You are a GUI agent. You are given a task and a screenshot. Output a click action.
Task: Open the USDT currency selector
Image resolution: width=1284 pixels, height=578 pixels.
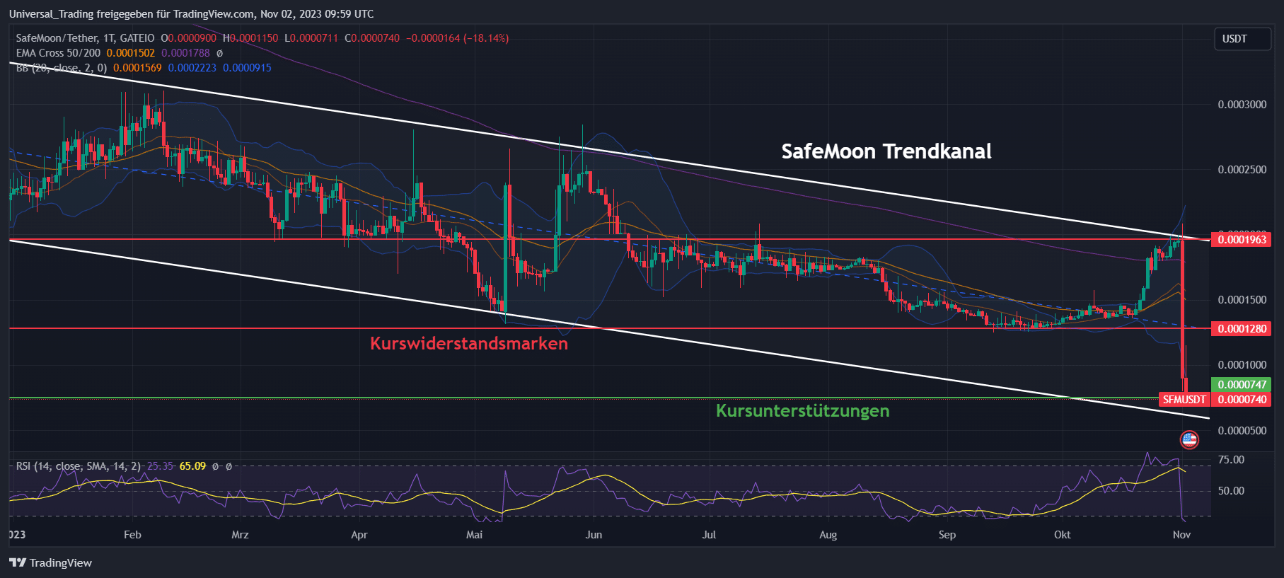(1242, 39)
